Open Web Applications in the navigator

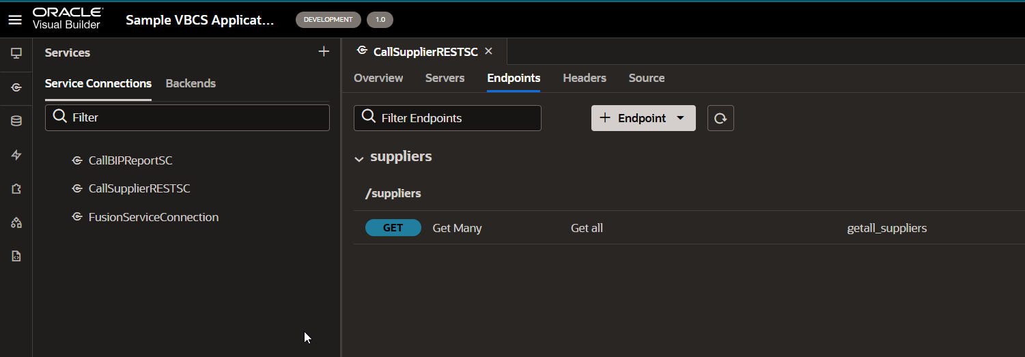point(16,53)
